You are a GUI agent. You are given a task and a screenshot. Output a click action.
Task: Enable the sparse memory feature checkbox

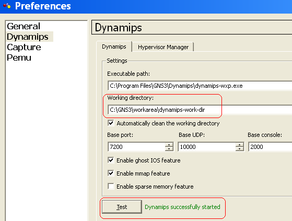coord(111,186)
